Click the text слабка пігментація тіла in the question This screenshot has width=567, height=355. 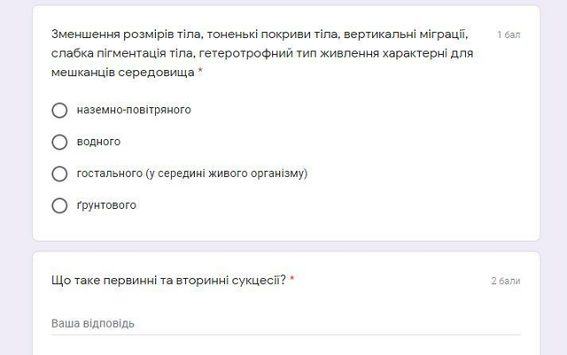(x=122, y=53)
